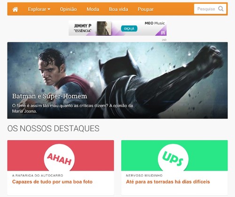Open 'Até para as torradas há dias difíceis'
235x197 pixels.
168,182
